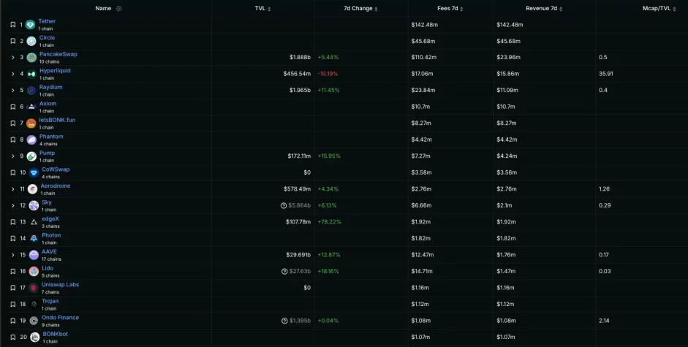Click the Phantom ghost logo icon
The image size is (688, 347).
click(31, 140)
